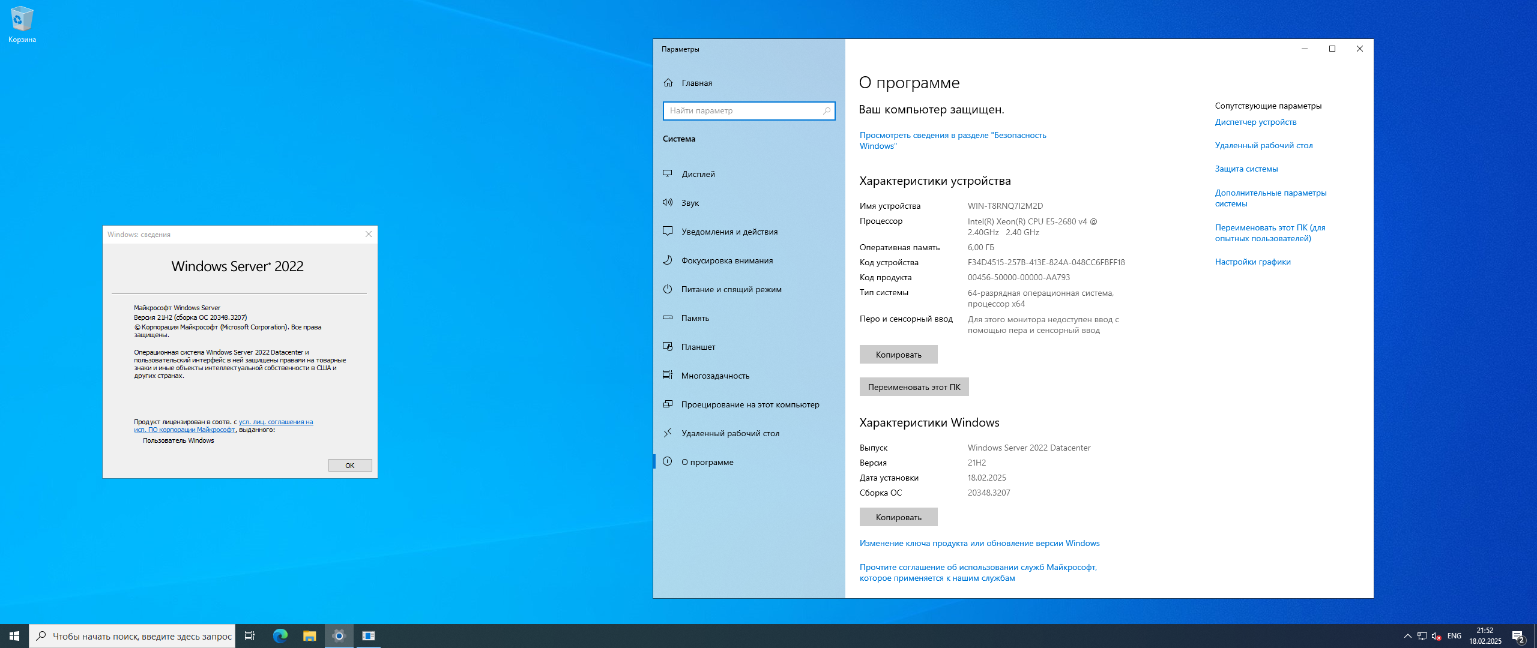1537x648 pixels.
Task: Click the Settings gear taskbar icon
Action: [339, 636]
